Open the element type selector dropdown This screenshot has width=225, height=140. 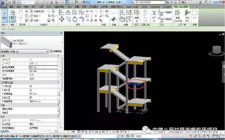[62, 42]
